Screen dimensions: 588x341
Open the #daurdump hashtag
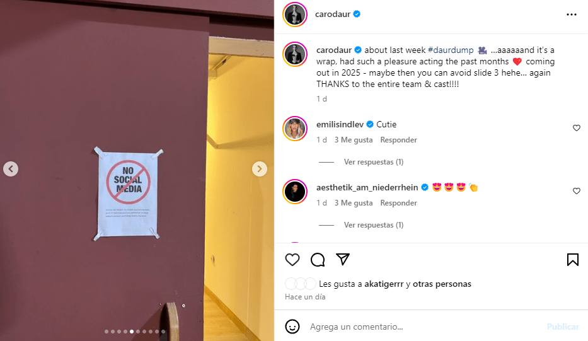tap(451, 50)
